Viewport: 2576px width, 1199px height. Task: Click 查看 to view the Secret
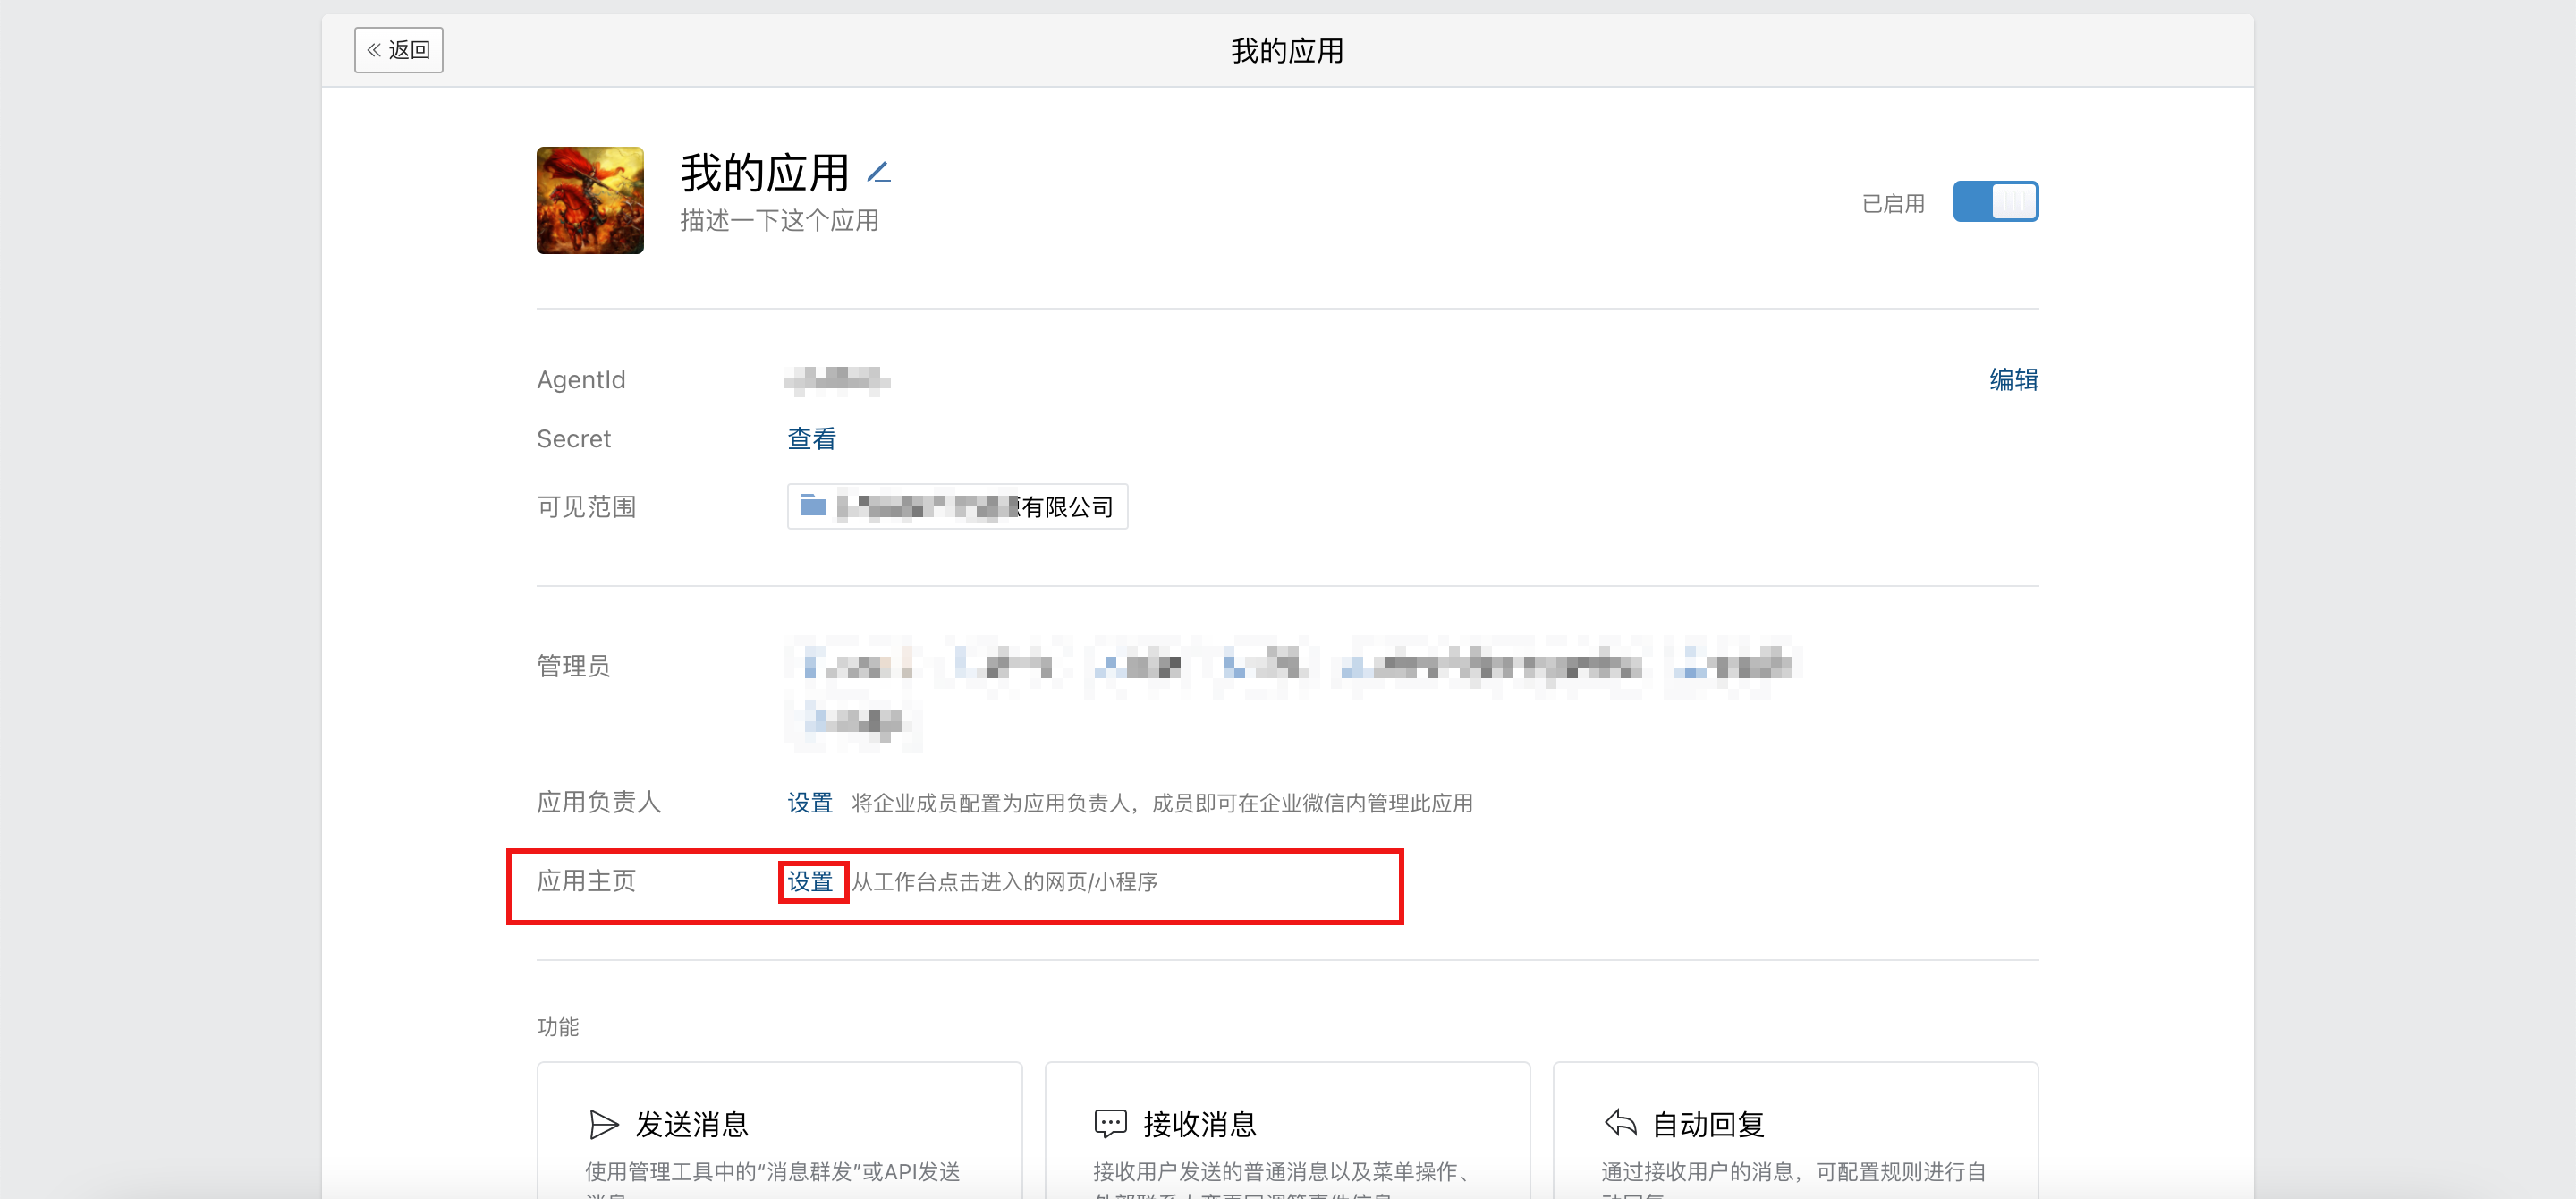[x=811, y=439]
